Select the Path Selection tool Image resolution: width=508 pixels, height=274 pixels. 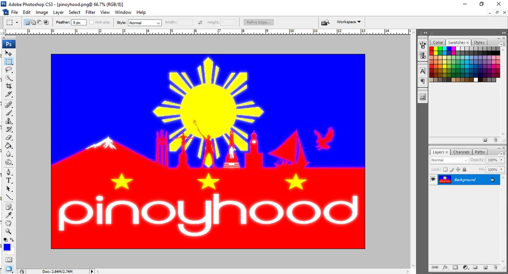[x=8, y=189]
